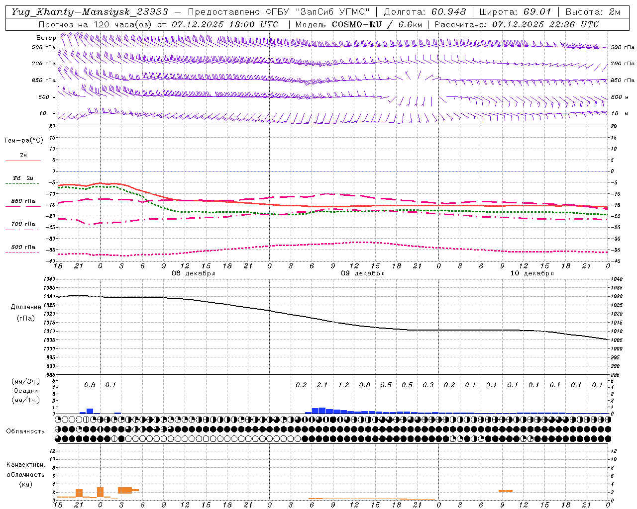Click the '(км)' unit under convective cloudiness

[x=25, y=484]
